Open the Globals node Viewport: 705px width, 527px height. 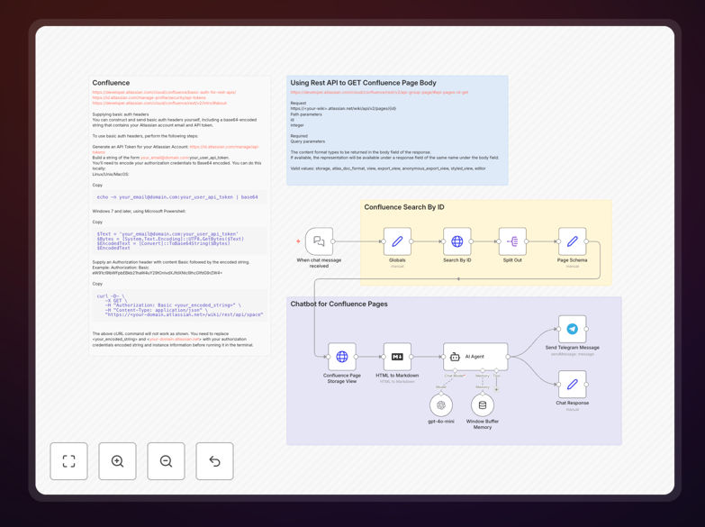(x=397, y=241)
